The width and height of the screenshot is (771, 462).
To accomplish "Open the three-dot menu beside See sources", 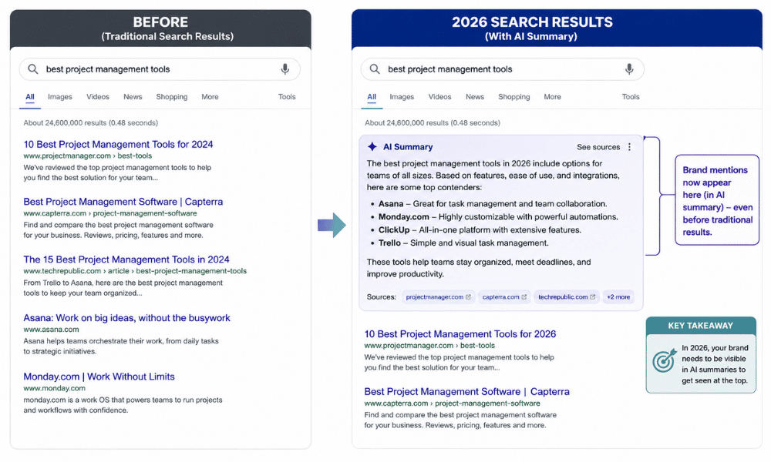I will [x=629, y=147].
